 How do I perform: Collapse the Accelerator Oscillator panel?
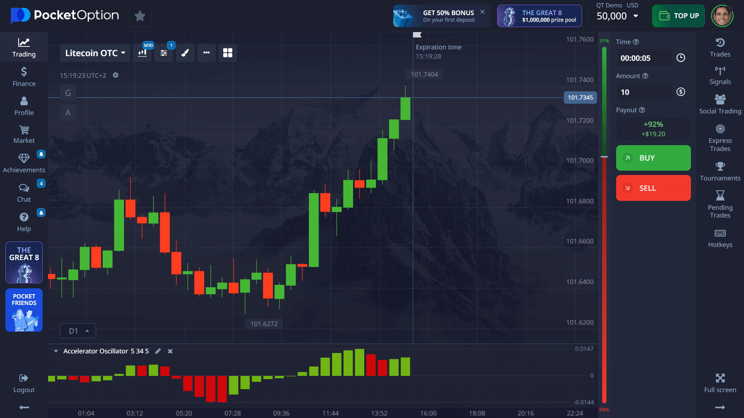(x=56, y=351)
